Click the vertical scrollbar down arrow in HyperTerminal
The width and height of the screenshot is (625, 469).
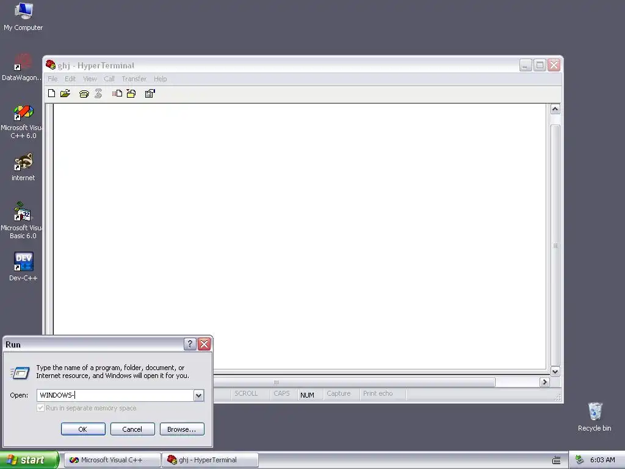coord(555,371)
